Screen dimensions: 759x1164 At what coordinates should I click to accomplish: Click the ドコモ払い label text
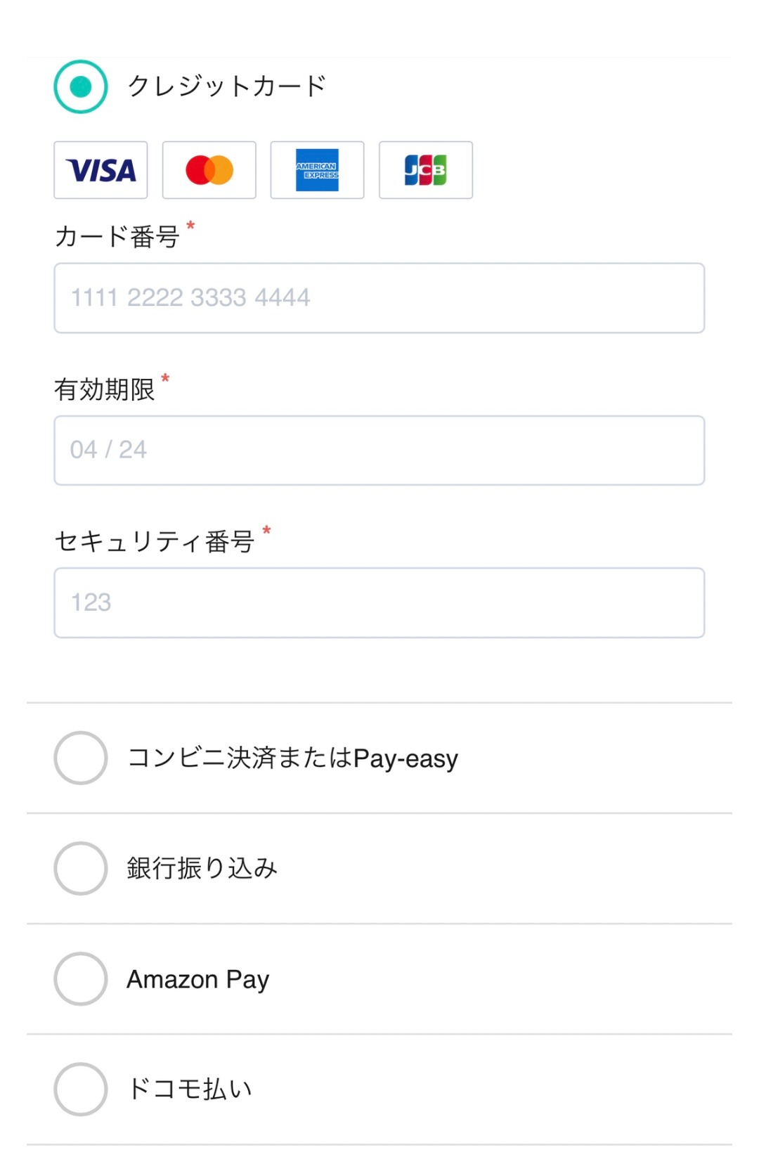[189, 1089]
